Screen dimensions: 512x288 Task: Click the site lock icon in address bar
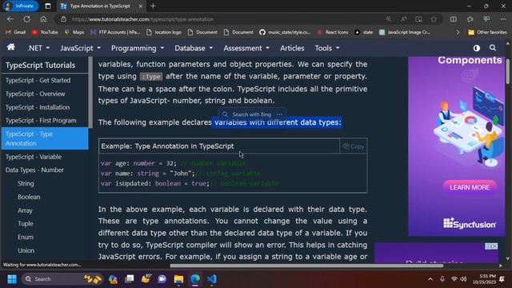point(64,19)
